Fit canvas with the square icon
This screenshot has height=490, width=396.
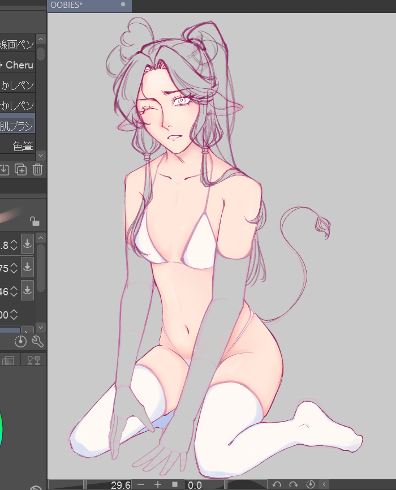175,485
